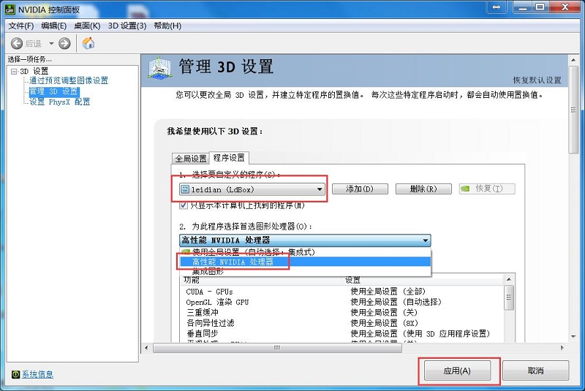Image resolution: width=585 pixels, height=391 pixels.
Task: Click main panel scroll up arrow
Action: click(x=573, y=60)
